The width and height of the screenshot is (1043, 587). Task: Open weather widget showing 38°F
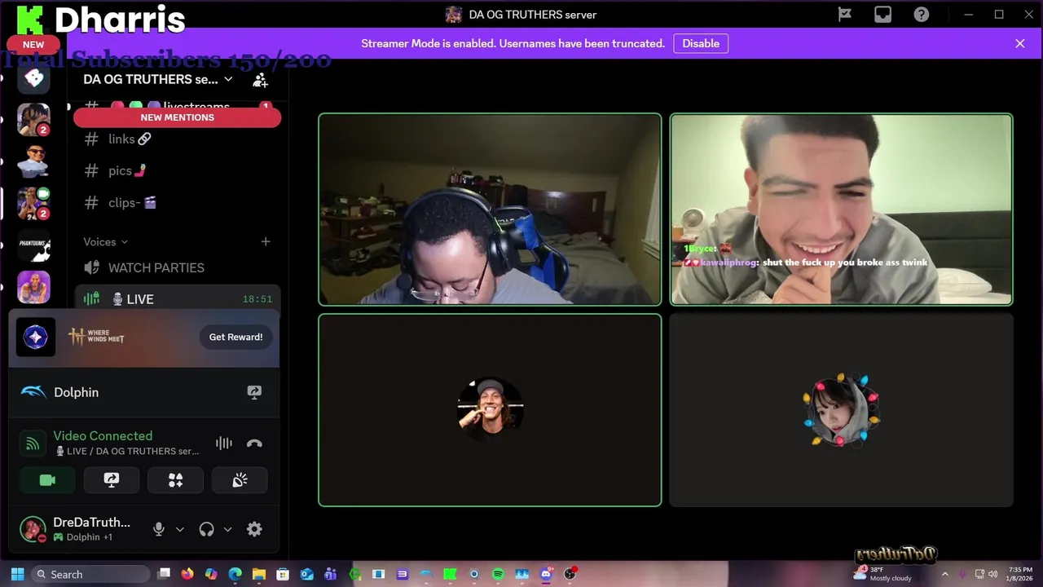click(883, 573)
